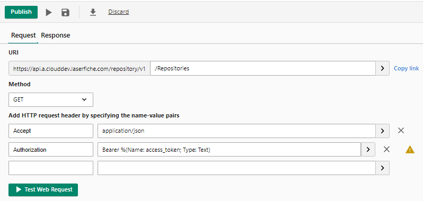Switch to the Response tab
Image resolution: width=423 pixels, height=201 pixels.
[x=55, y=35]
